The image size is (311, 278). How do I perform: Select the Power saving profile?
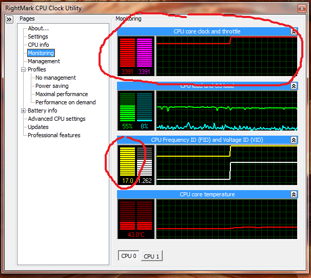52,86
